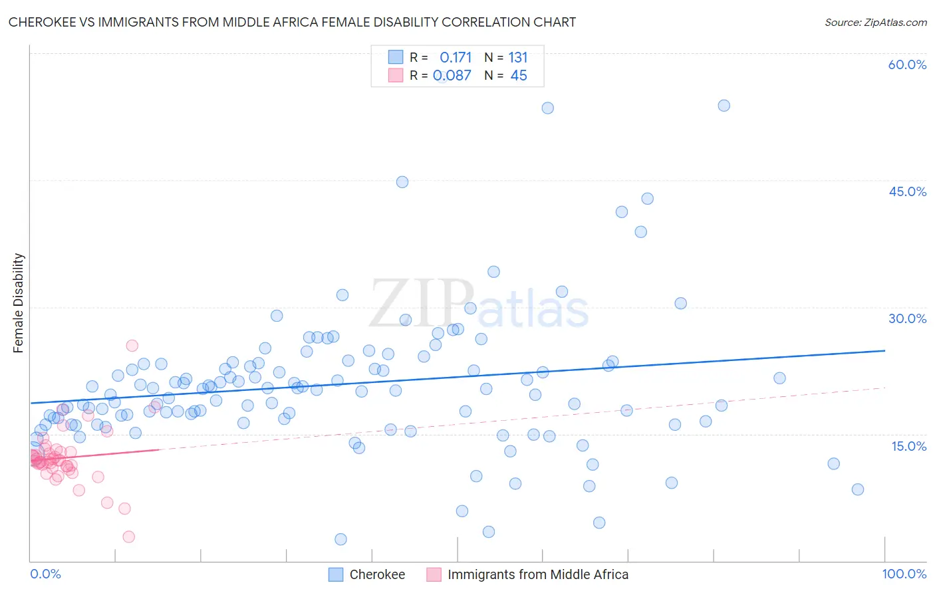Viewport: 935px width, 593px height.
Task: Click the chart title text
Action: tap(292, 22)
